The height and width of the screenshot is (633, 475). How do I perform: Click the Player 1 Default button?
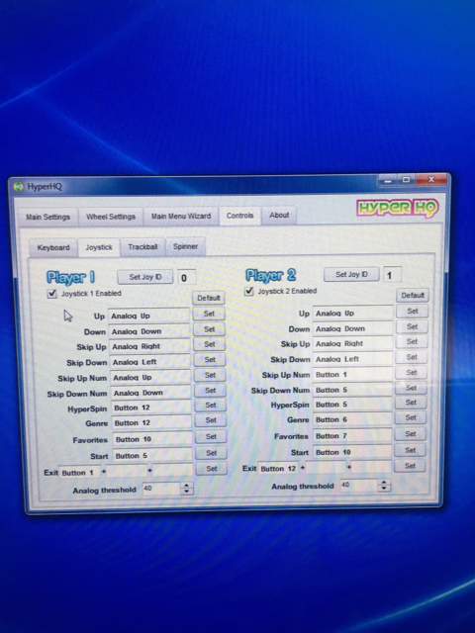point(209,298)
